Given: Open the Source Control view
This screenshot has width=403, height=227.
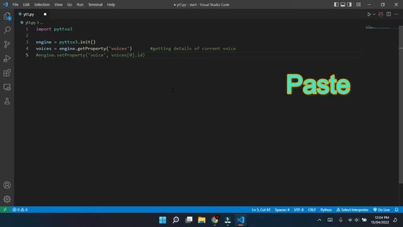Looking at the screenshot, I should [7, 44].
